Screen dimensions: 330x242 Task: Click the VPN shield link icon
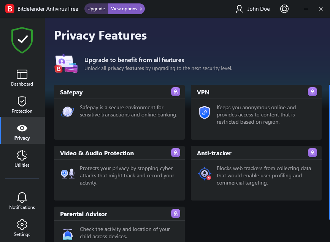tap(205, 113)
